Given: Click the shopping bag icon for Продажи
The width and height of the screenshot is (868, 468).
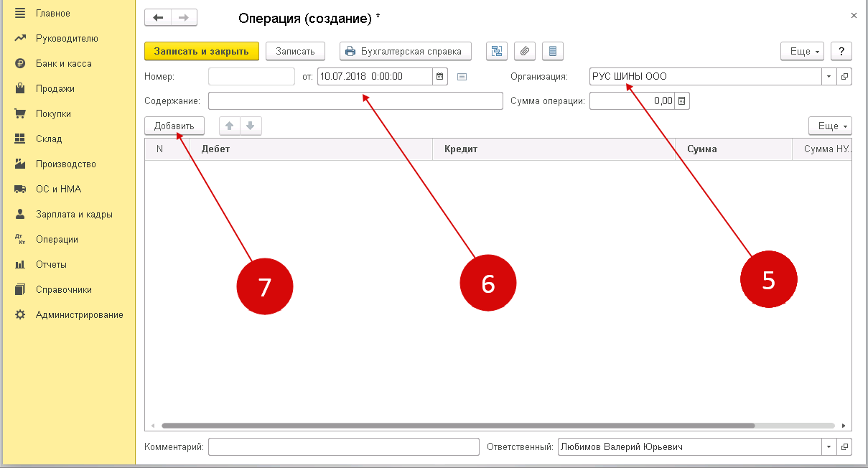Looking at the screenshot, I should [20, 88].
